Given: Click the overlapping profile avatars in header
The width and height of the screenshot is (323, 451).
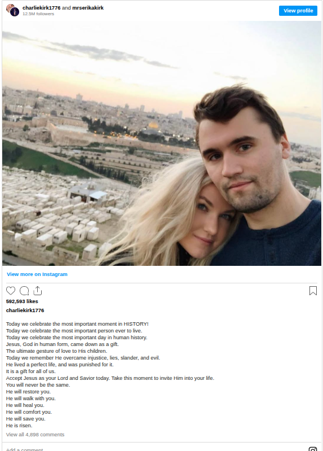Looking at the screenshot, I should [12, 10].
